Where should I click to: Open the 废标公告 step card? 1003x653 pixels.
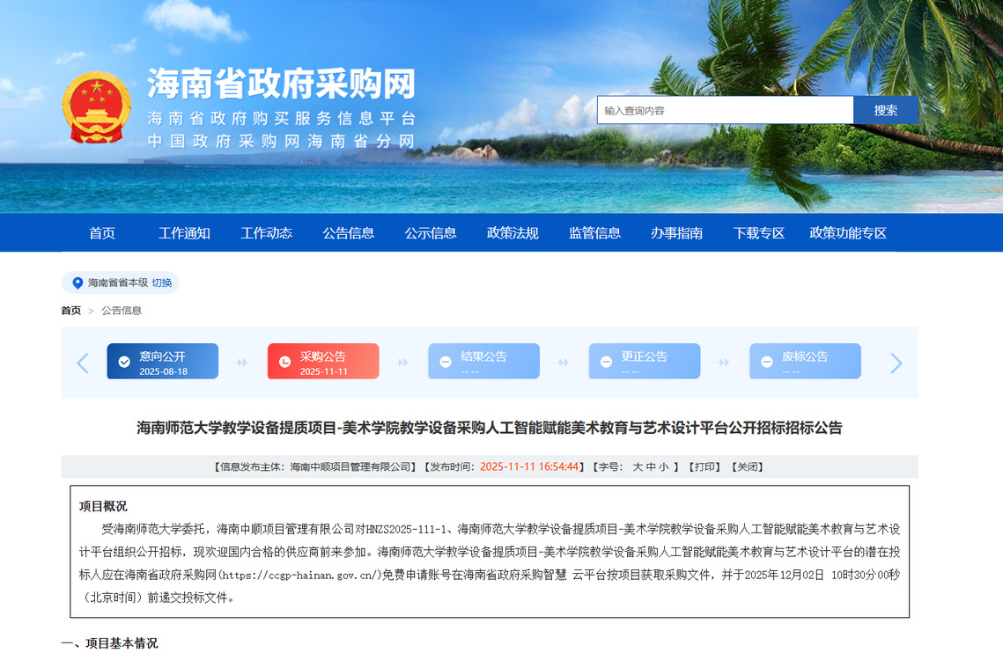click(x=805, y=362)
